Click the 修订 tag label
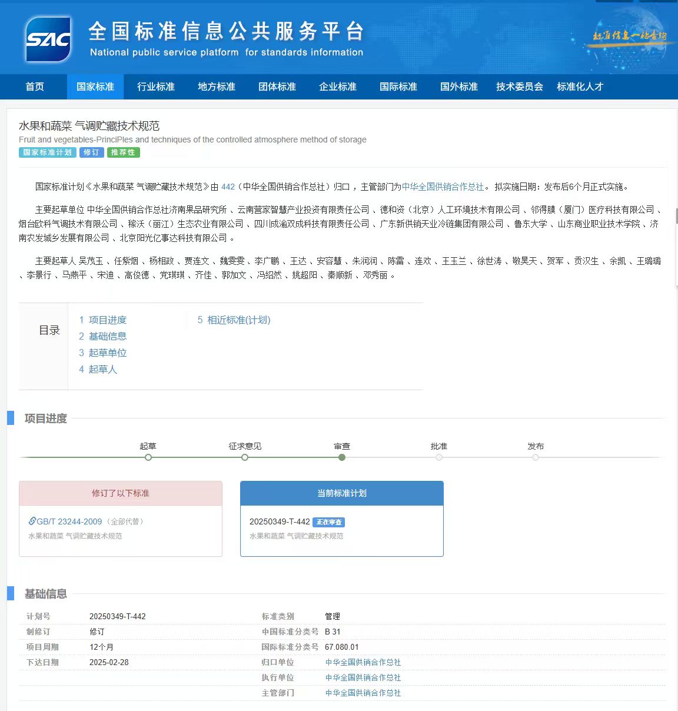The height and width of the screenshot is (711, 678). 91,152
